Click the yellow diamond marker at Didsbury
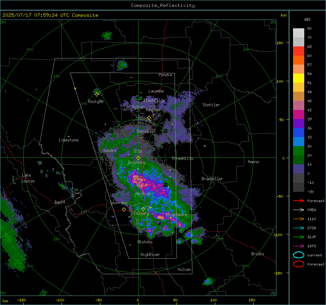 138,158
